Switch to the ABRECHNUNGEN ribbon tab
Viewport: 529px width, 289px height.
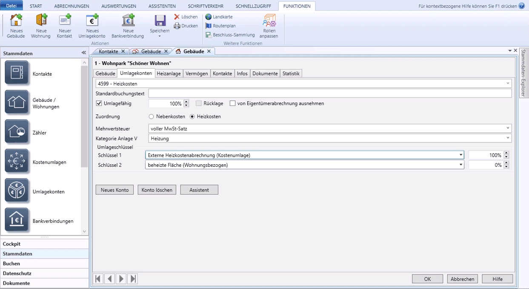click(x=71, y=6)
